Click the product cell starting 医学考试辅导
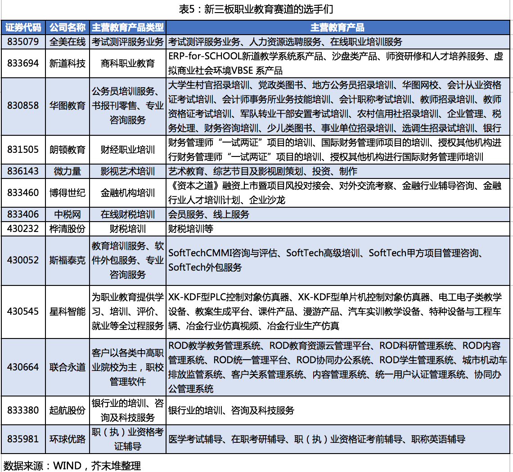Viewport: 513px width, 472px height. point(338,439)
